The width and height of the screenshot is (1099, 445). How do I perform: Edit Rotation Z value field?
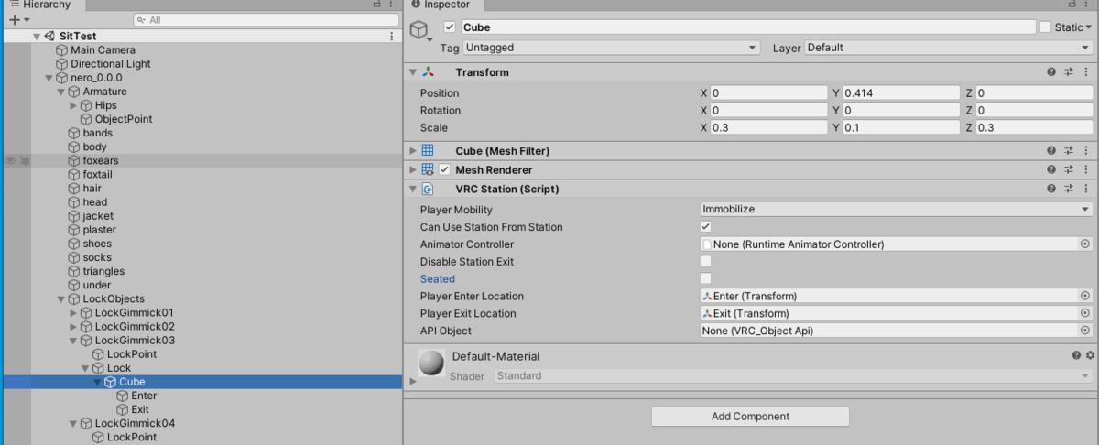(1034, 111)
